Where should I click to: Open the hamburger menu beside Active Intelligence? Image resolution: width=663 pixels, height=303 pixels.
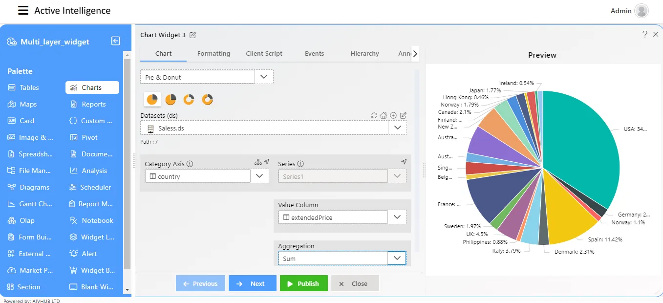[x=23, y=10]
